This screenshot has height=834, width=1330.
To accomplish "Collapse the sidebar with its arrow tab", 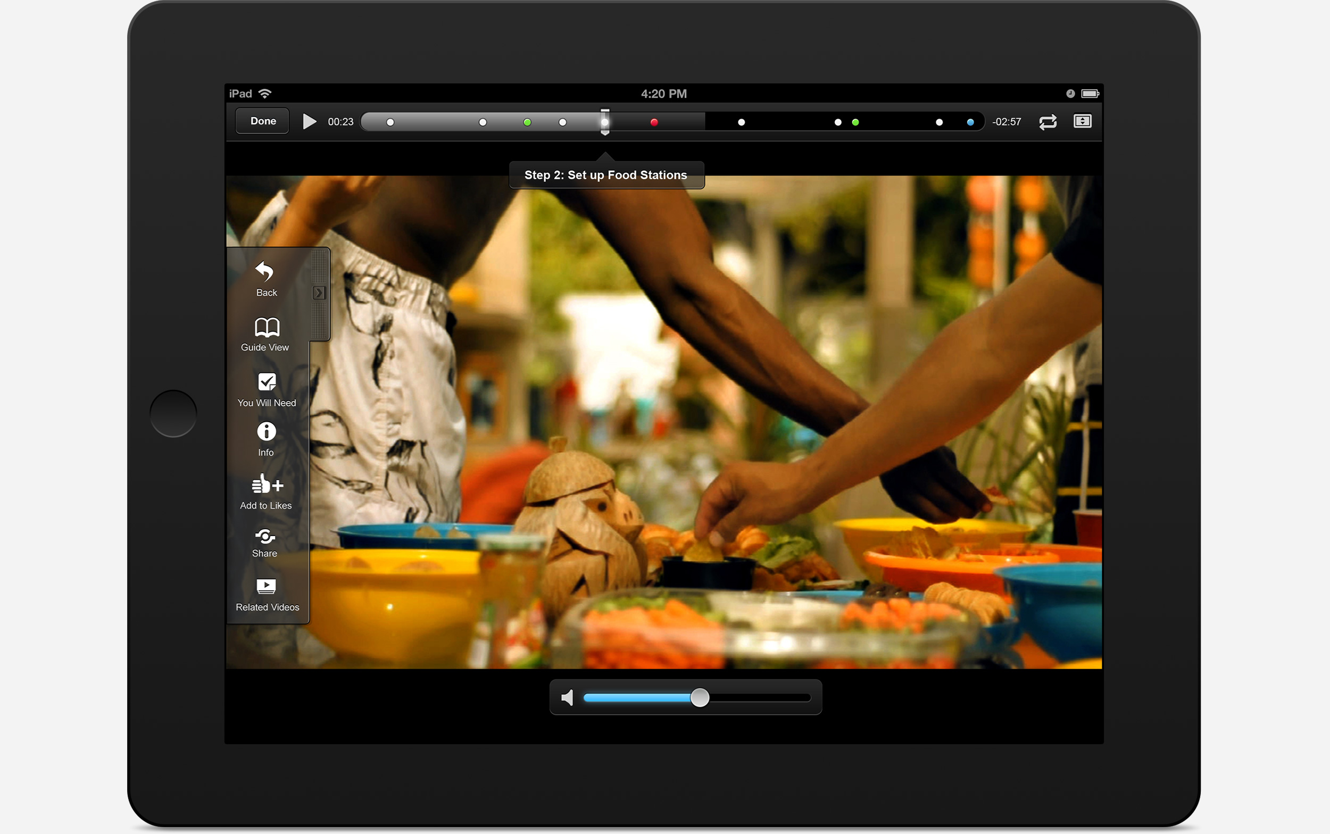I will point(320,293).
